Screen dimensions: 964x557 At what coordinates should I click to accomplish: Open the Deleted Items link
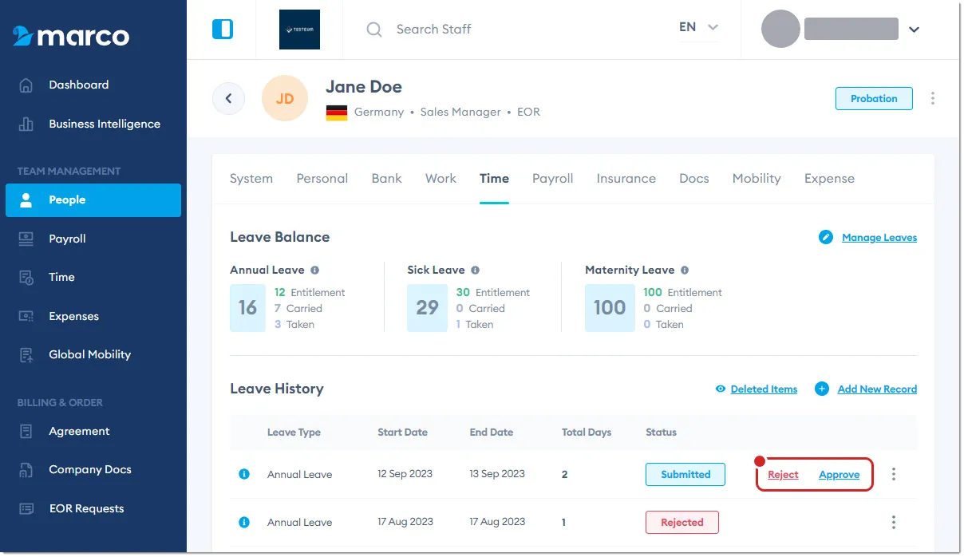point(764,389)
